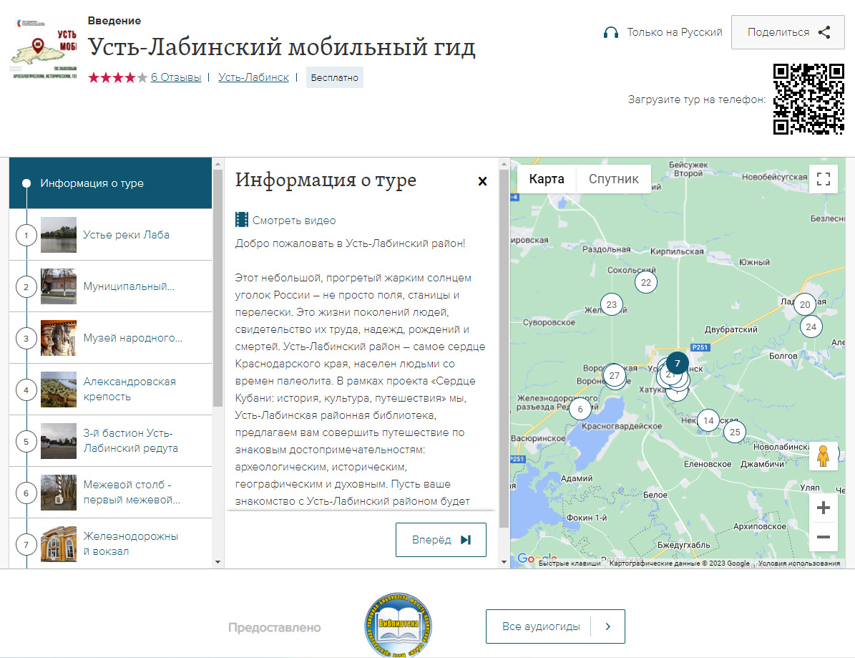Select map marker 25

(x=735, y=432)
